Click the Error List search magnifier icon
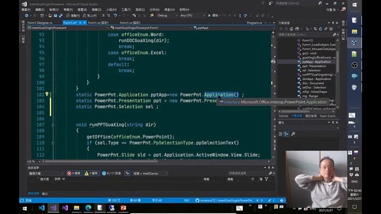The image size is (381, 214). coord(270,173)
